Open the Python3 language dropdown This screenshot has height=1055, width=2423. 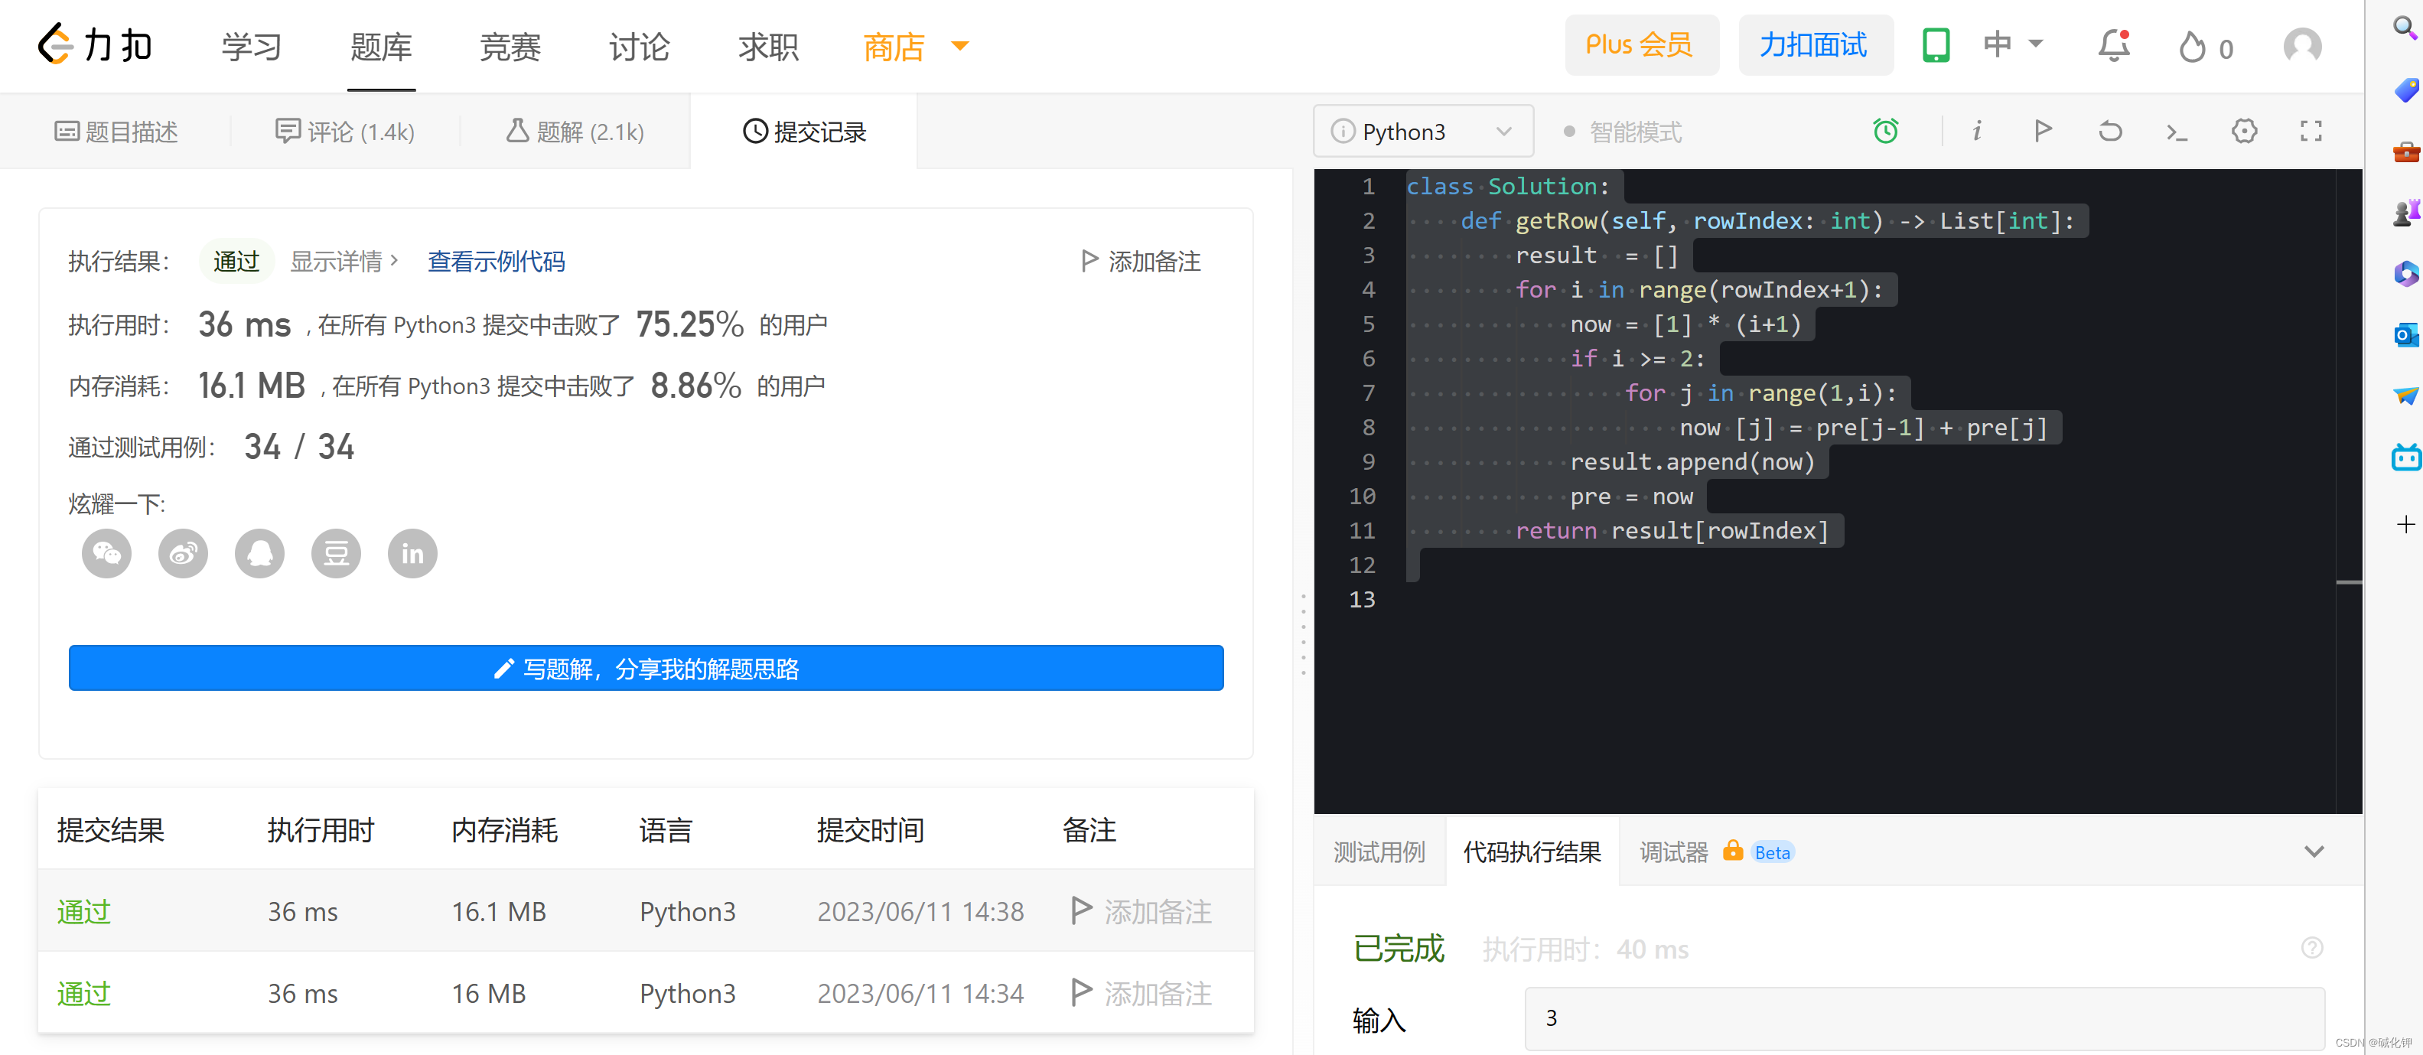tap(1422, 132)
